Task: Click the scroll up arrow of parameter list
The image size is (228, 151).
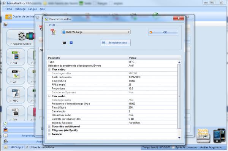Action: point(179,62)
